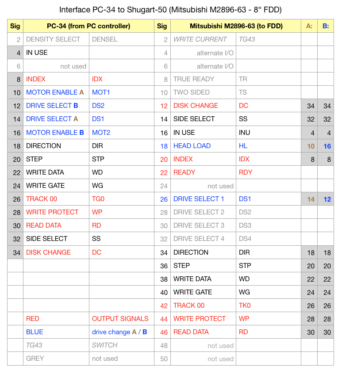Select the red 'TK0' cell
The height and width of the screenshot is (374, 342).
[x=268, y=305]
